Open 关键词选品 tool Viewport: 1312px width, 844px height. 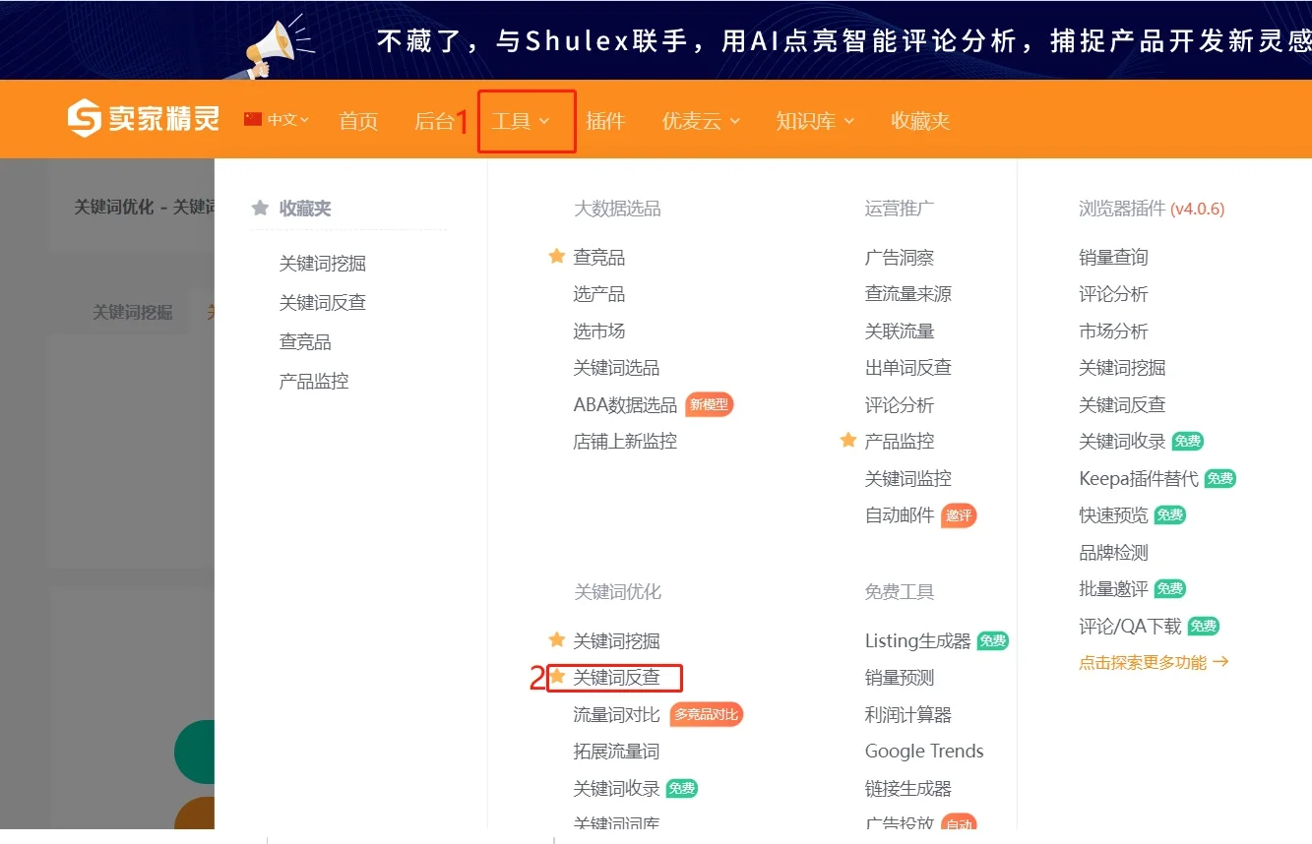click(616, 368)
